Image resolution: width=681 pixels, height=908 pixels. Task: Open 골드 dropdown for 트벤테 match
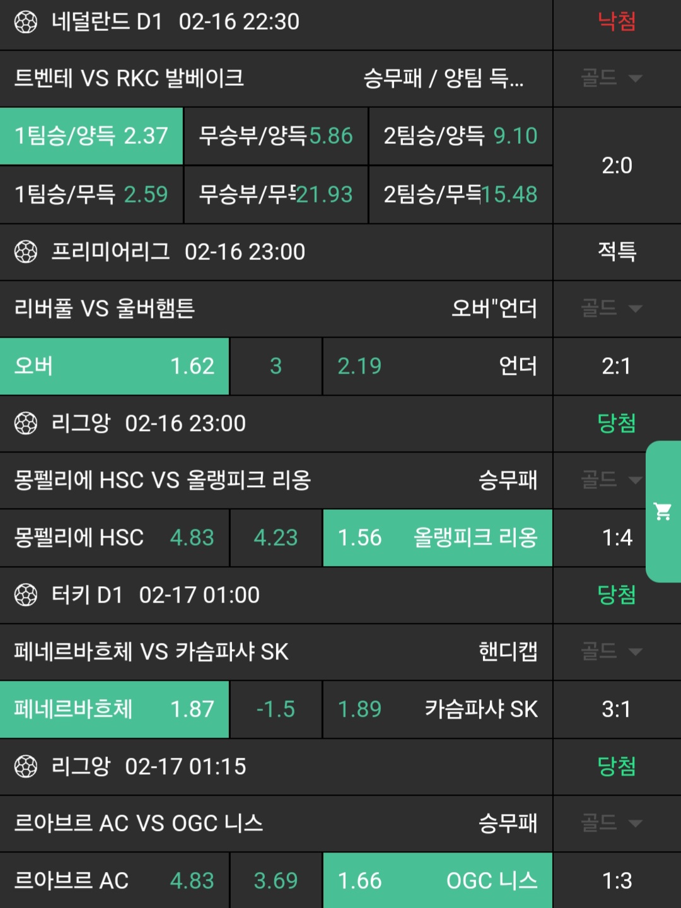[611, 79]
